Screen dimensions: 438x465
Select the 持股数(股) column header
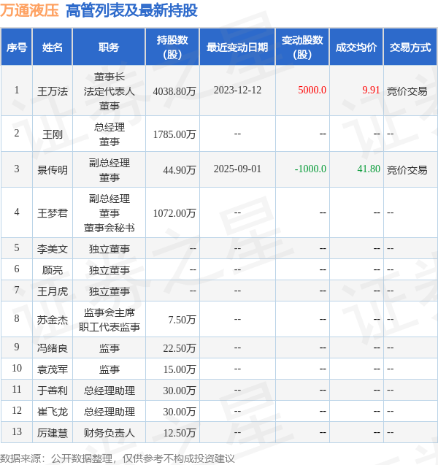(x=172, y=47)
